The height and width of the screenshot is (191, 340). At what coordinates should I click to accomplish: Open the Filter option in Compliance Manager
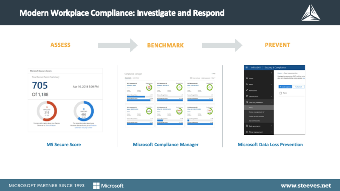point(213,78)
